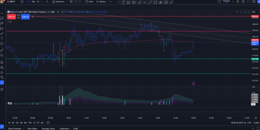
Task: Select the parallel channel tool in floating toolbar
Action: pos(139,3)
